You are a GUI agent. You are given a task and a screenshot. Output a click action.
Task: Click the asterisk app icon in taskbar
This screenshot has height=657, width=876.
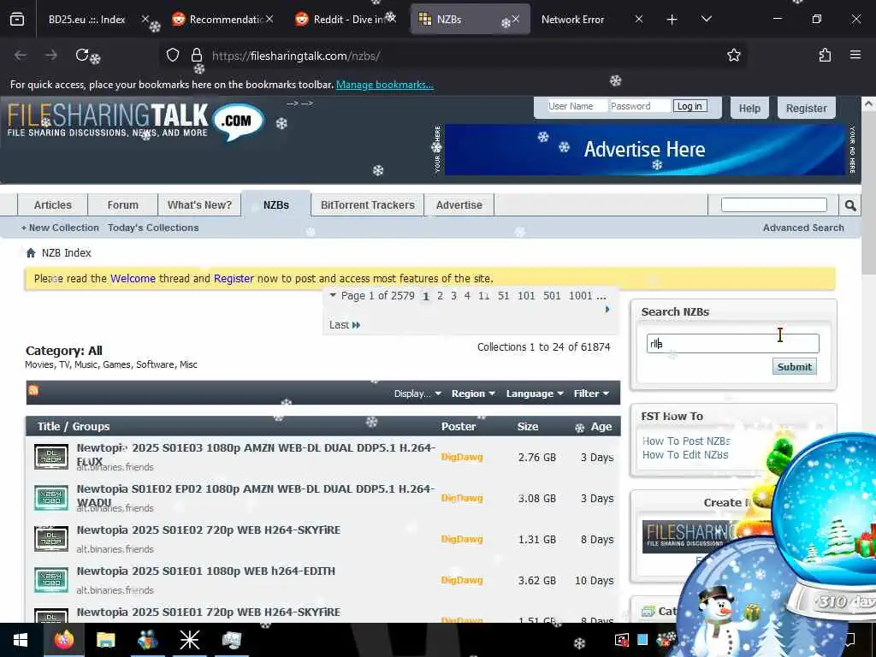(x=189, y=640)
